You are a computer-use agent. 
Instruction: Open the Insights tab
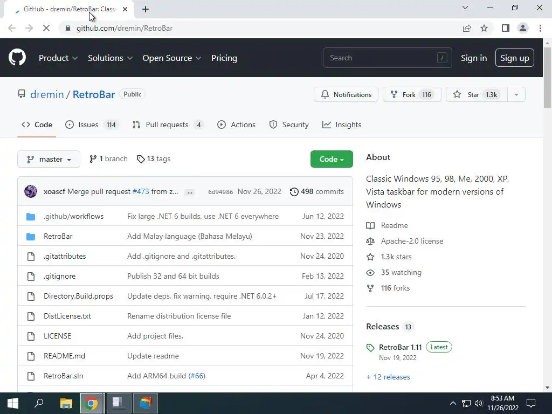(x=341, y=125)
